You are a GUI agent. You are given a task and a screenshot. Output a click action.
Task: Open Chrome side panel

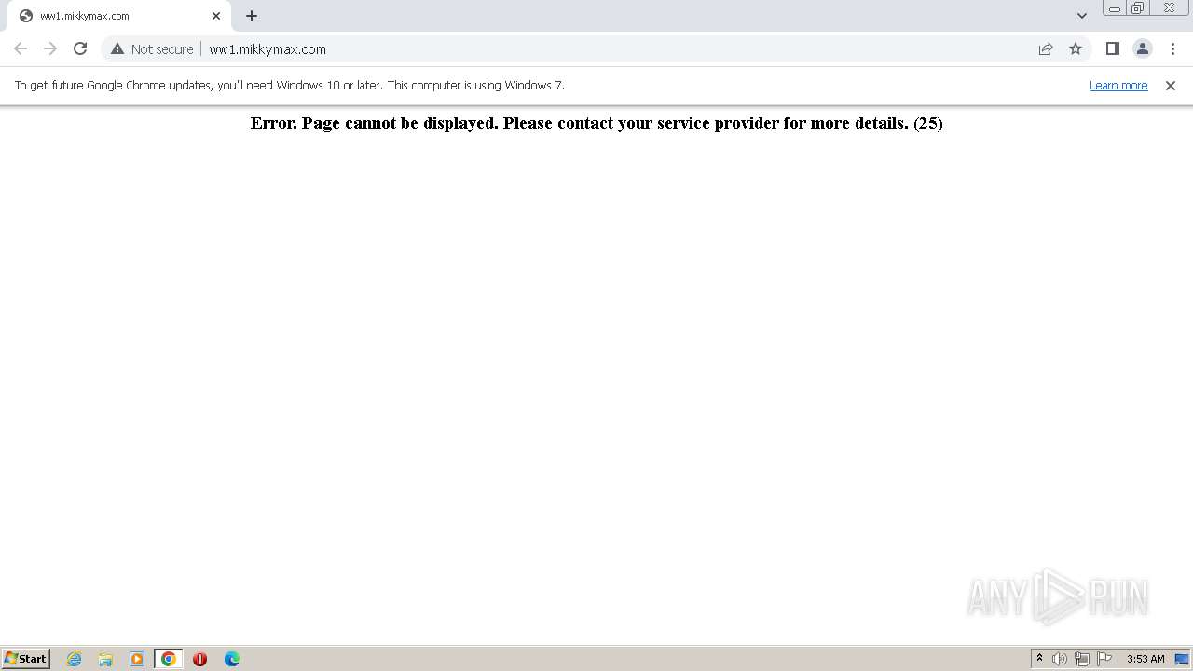coord(1112,48)
